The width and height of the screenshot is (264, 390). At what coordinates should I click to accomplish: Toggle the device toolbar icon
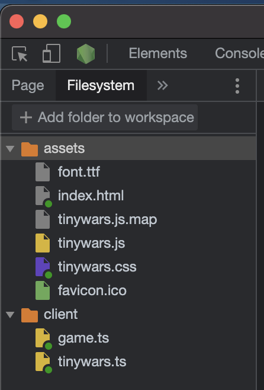51,53
